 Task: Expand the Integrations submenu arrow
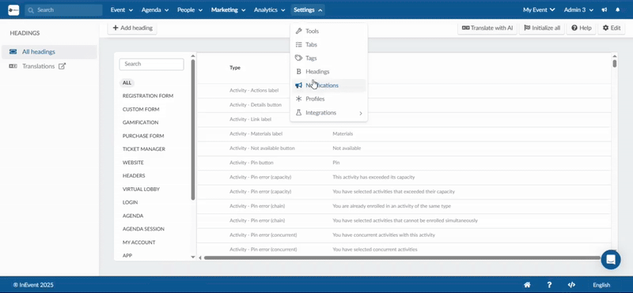pyautogui.click(x=361, y=113)
